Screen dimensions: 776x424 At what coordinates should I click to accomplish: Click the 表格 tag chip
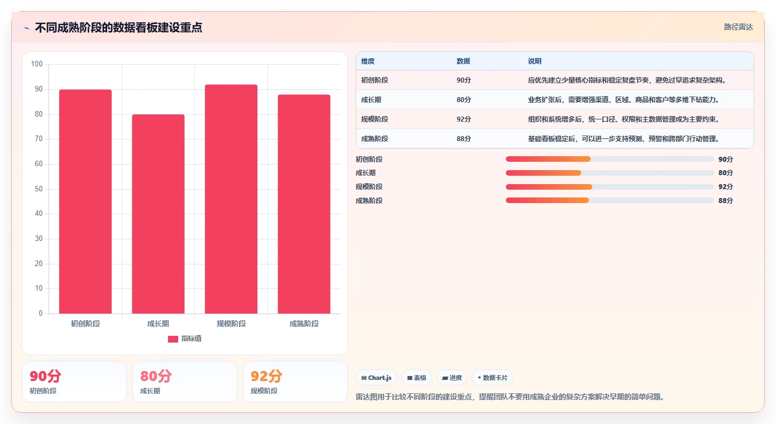(416, 378)
